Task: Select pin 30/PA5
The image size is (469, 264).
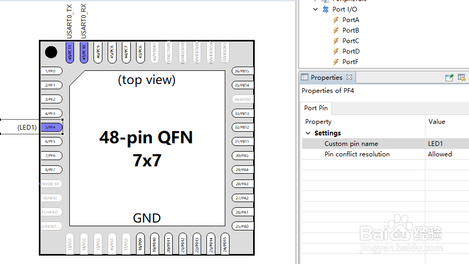Action: point(242,155)
